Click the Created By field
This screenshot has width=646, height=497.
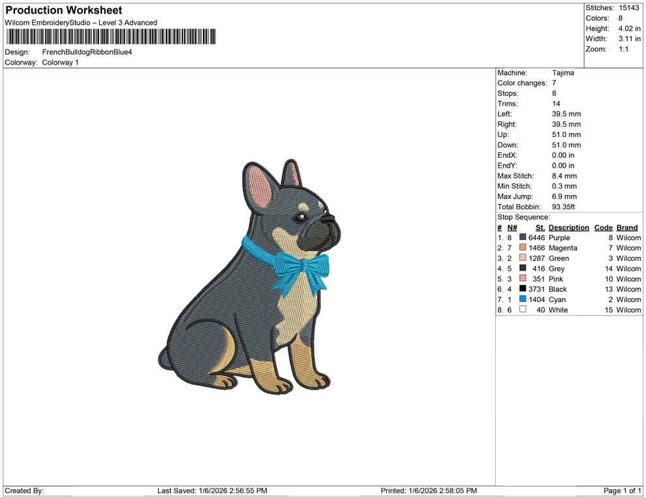pyautogui.click(x=24, y=490)
